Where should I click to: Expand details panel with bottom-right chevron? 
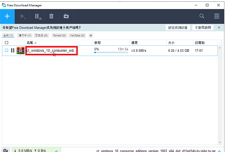(220, 151)
